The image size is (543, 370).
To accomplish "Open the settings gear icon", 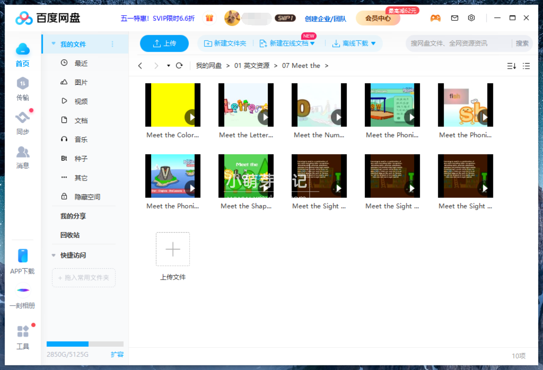I will click(x=471, y=18).
